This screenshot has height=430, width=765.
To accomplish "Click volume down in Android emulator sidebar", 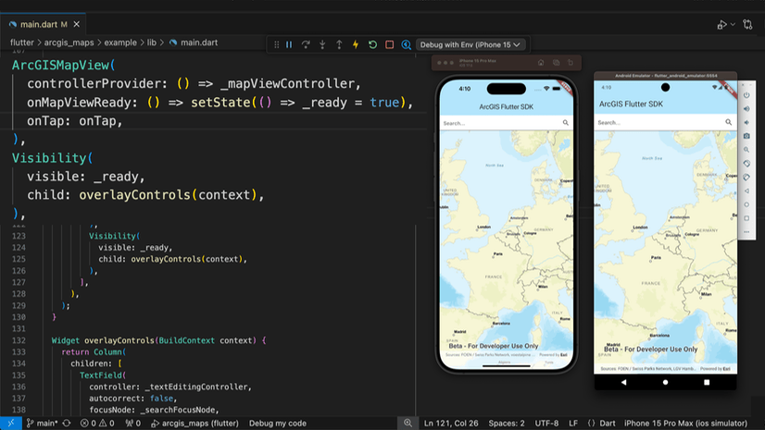I will tap(746, 123).
